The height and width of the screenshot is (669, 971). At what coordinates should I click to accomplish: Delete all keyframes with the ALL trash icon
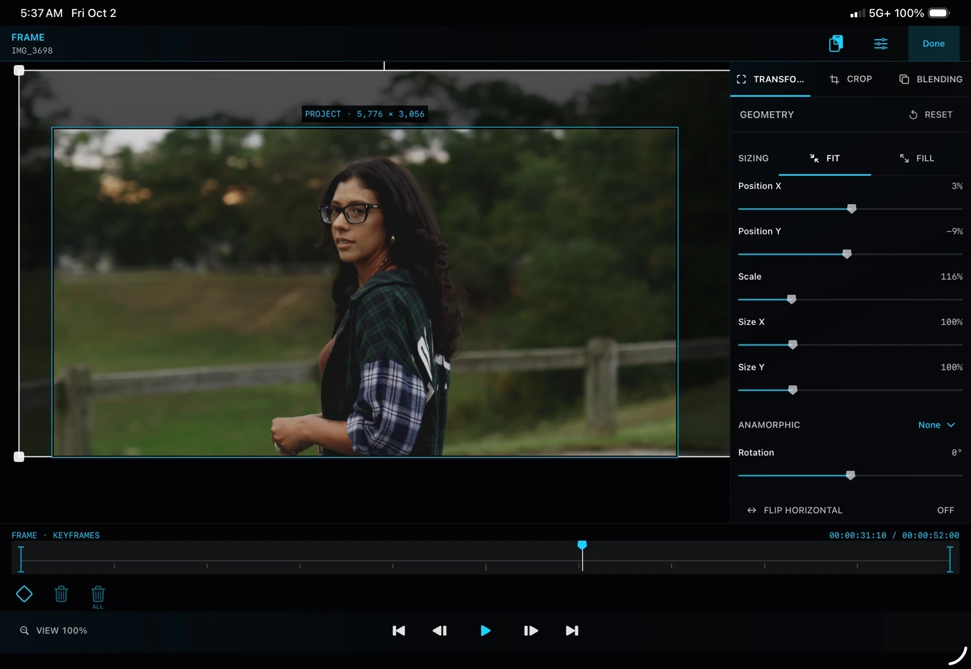click(98, 596)
